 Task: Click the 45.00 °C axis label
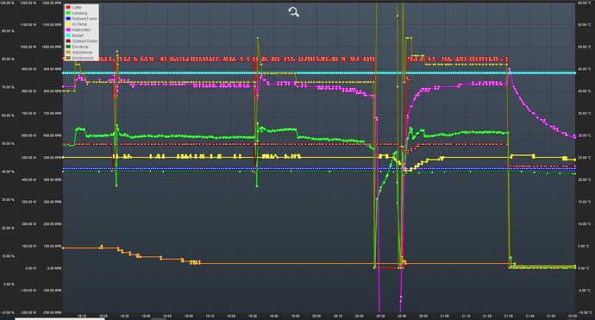584,69
